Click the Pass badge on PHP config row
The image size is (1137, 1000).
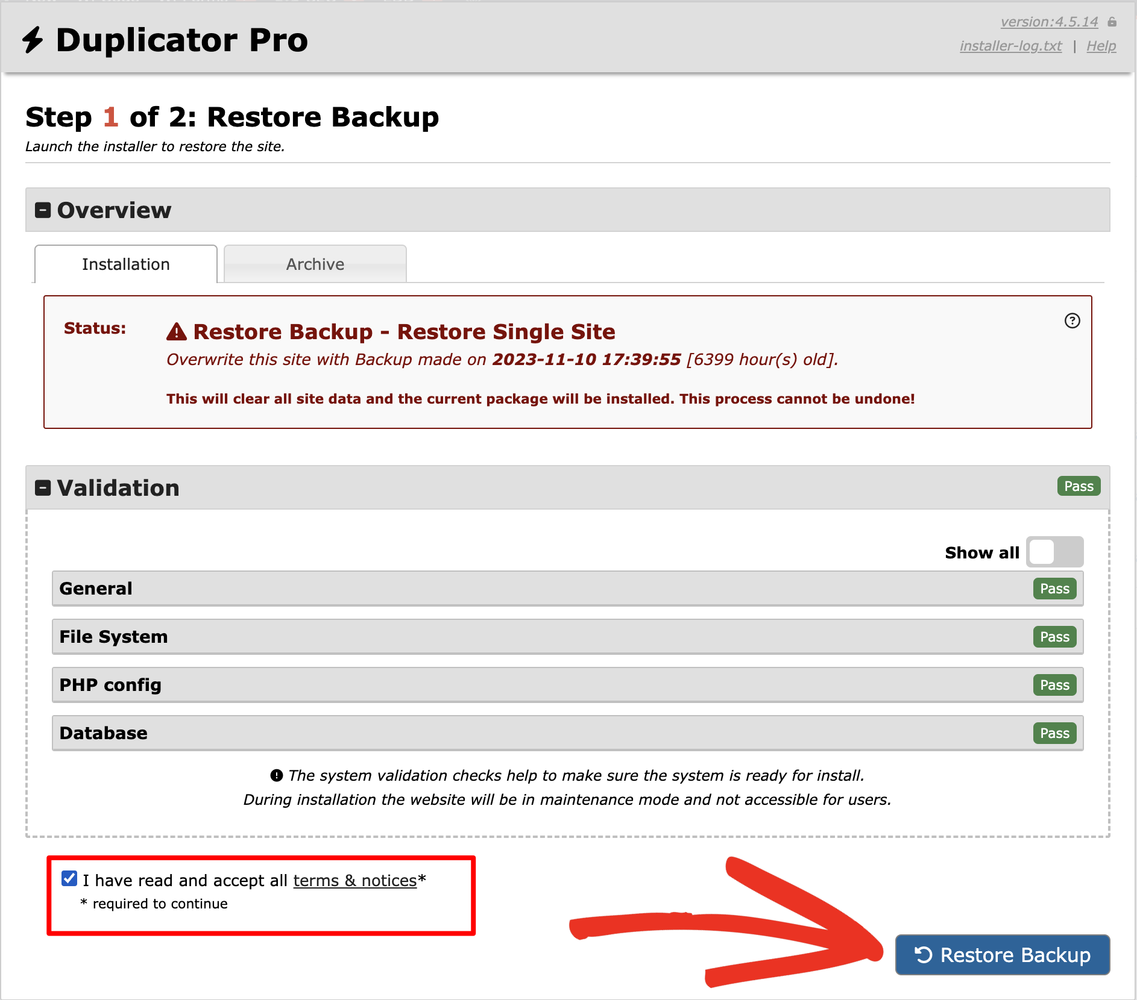click(x=1055, y=685)
